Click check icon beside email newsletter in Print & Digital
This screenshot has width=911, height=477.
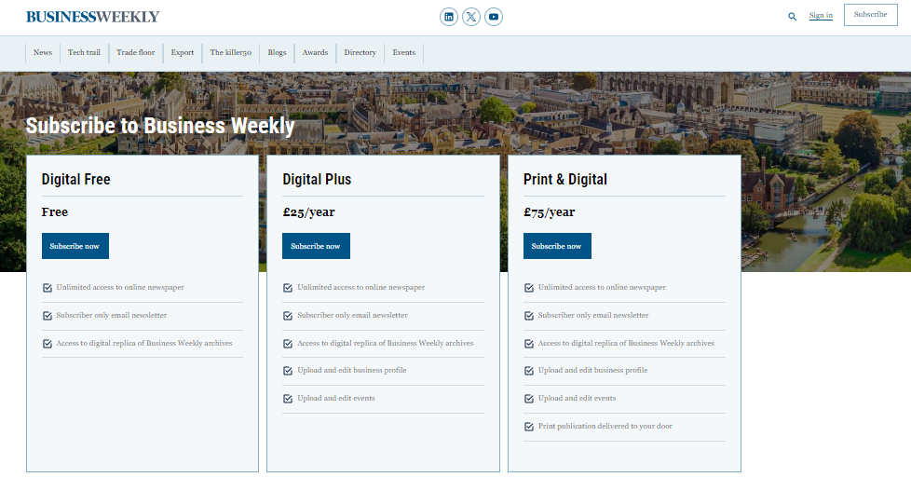click(529, 316)
